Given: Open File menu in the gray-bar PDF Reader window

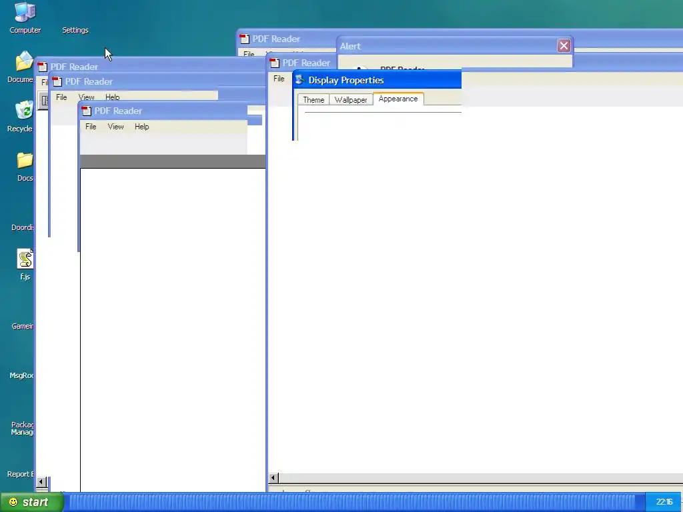Looking at the screenshot, I should (91, 126).
